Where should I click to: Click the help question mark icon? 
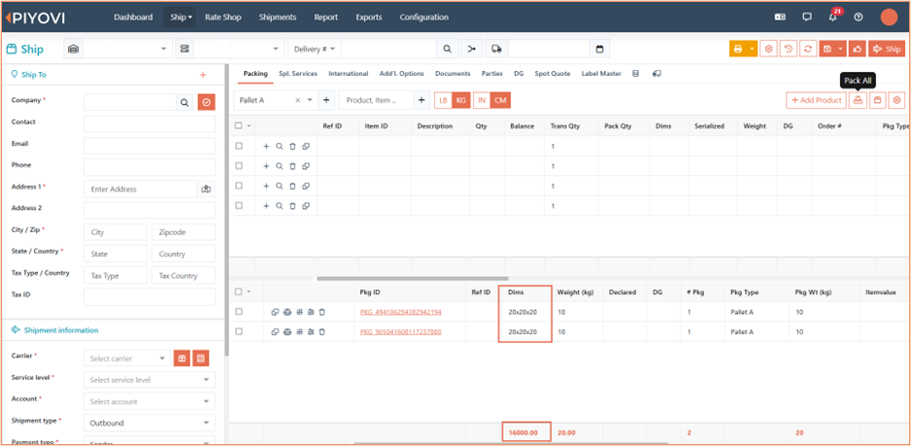(x=858, y=17)
